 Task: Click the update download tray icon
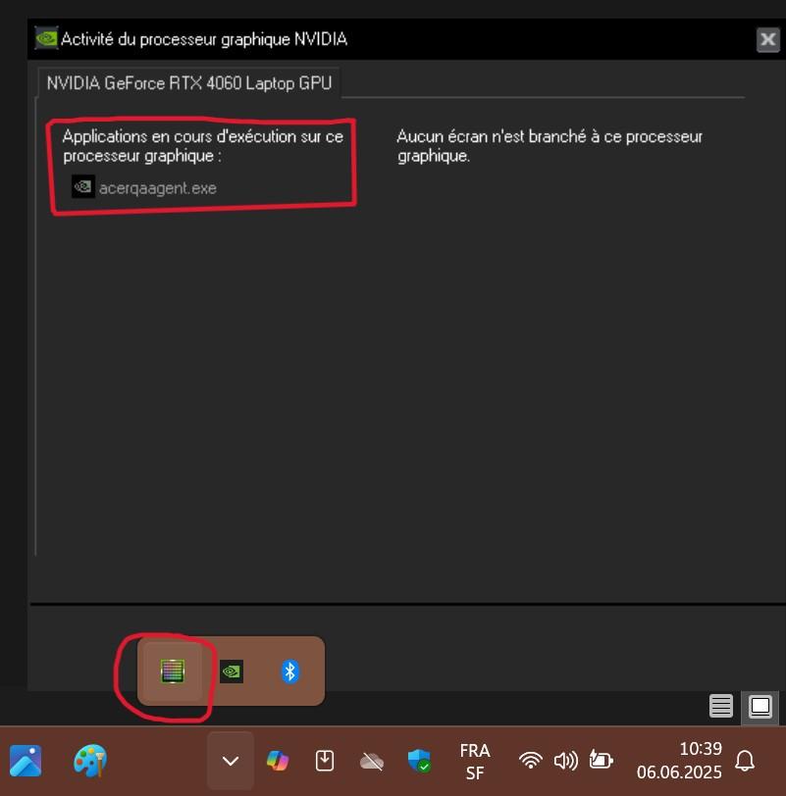click(x=325, y=761)
